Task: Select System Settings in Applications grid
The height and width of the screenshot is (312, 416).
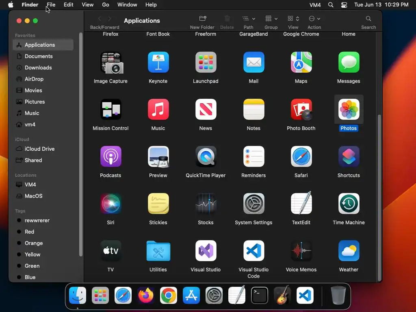Action: pyautogui.click(x=253, y=204)
